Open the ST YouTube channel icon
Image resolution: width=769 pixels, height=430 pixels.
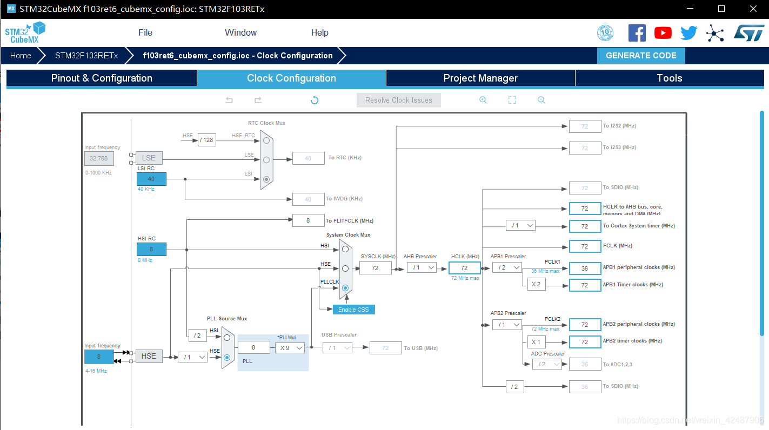coord(663,33)
